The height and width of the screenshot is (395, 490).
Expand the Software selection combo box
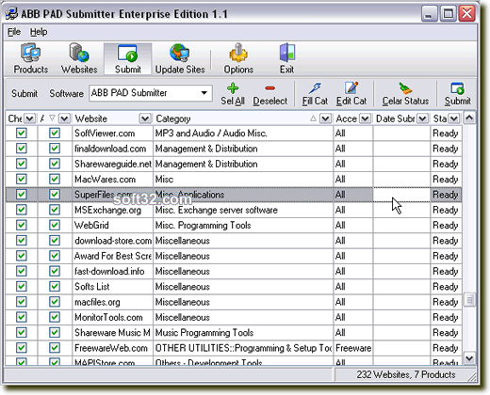[204, 93]
